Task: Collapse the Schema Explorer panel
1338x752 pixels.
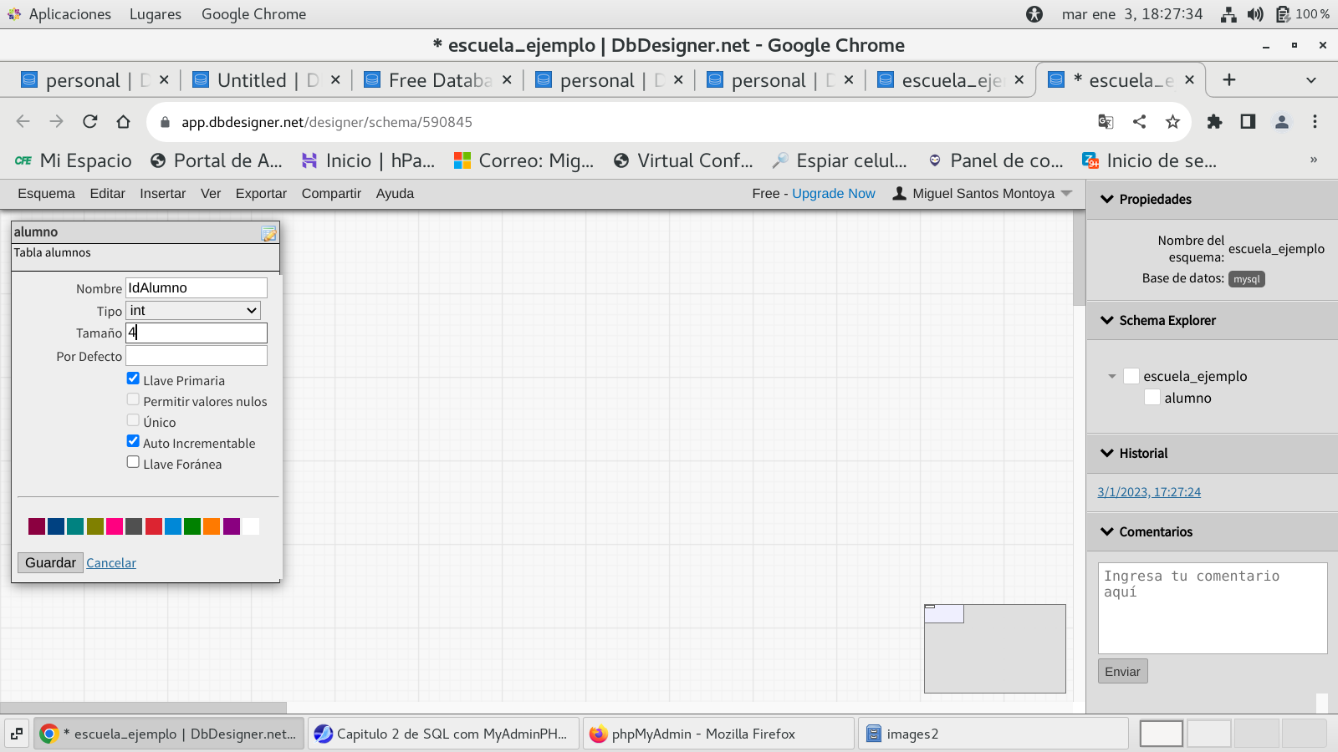Action: click(1107, 320)
